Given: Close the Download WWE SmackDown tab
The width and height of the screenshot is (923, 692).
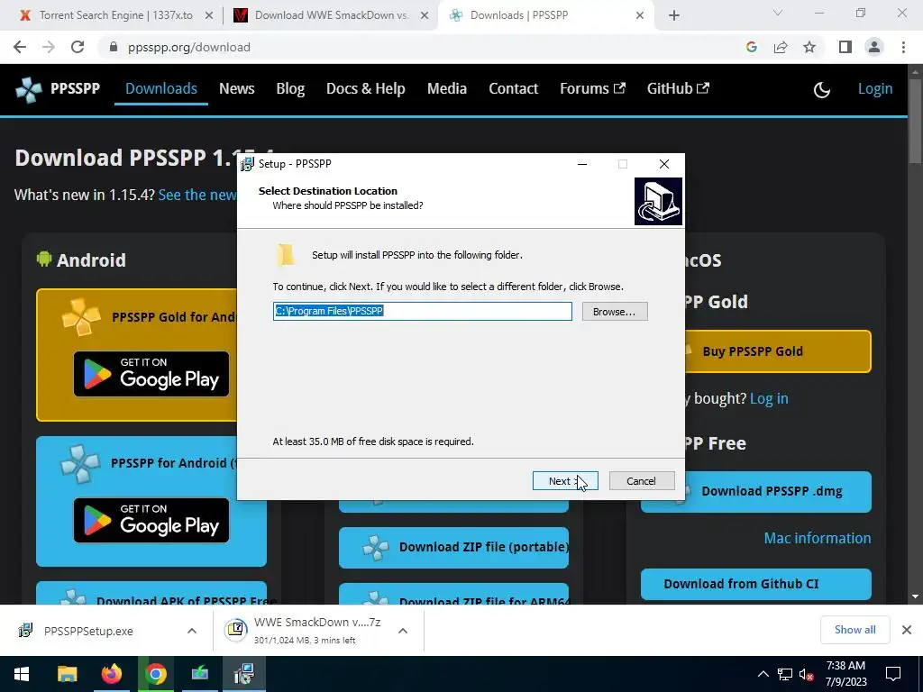Looking at the screenshot, I should pos(424,16).
